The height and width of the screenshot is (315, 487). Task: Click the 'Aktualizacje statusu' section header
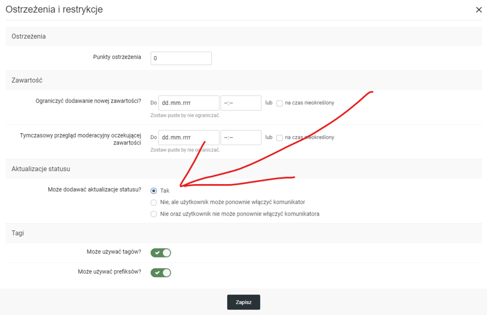(x=41, y=169)
